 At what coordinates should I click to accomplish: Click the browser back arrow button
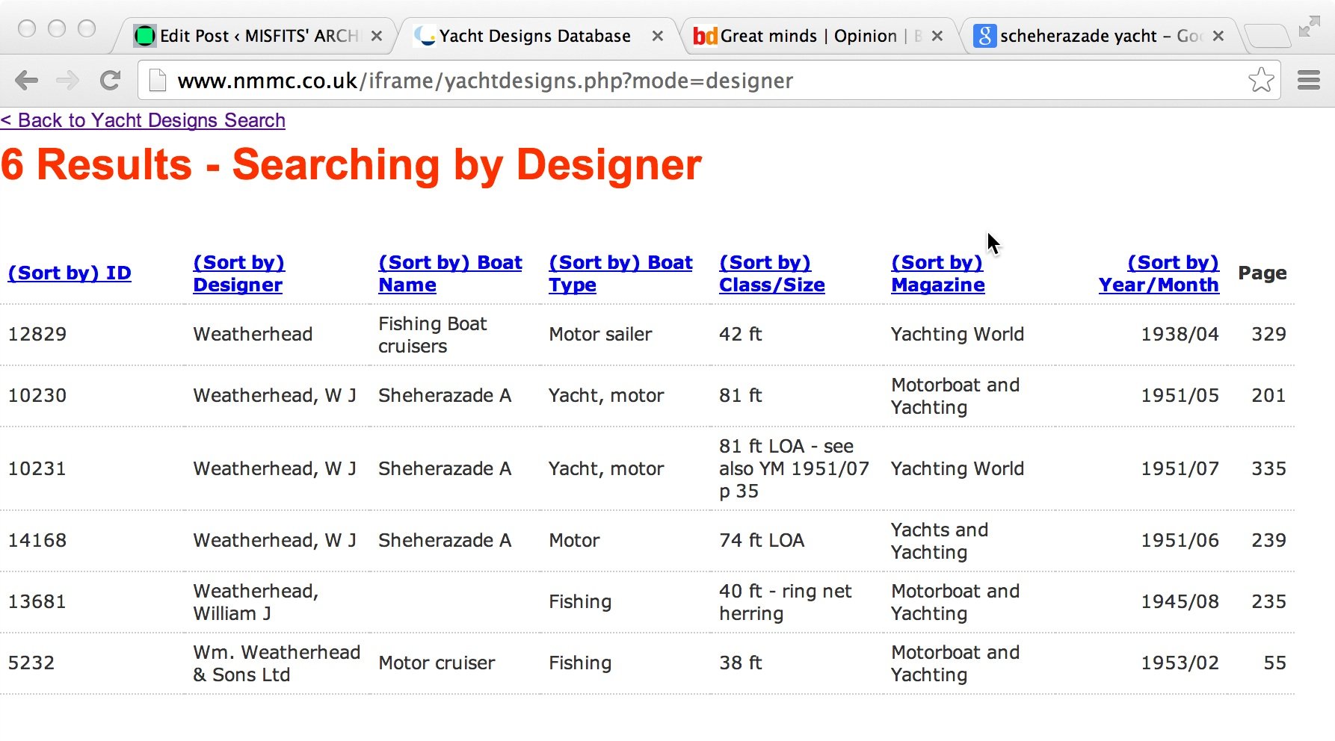click(x=27, y=80)
